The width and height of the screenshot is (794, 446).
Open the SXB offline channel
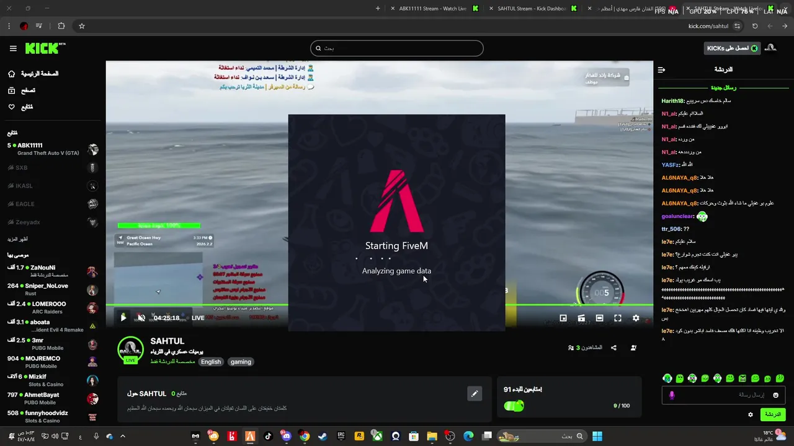coord(53,168)
